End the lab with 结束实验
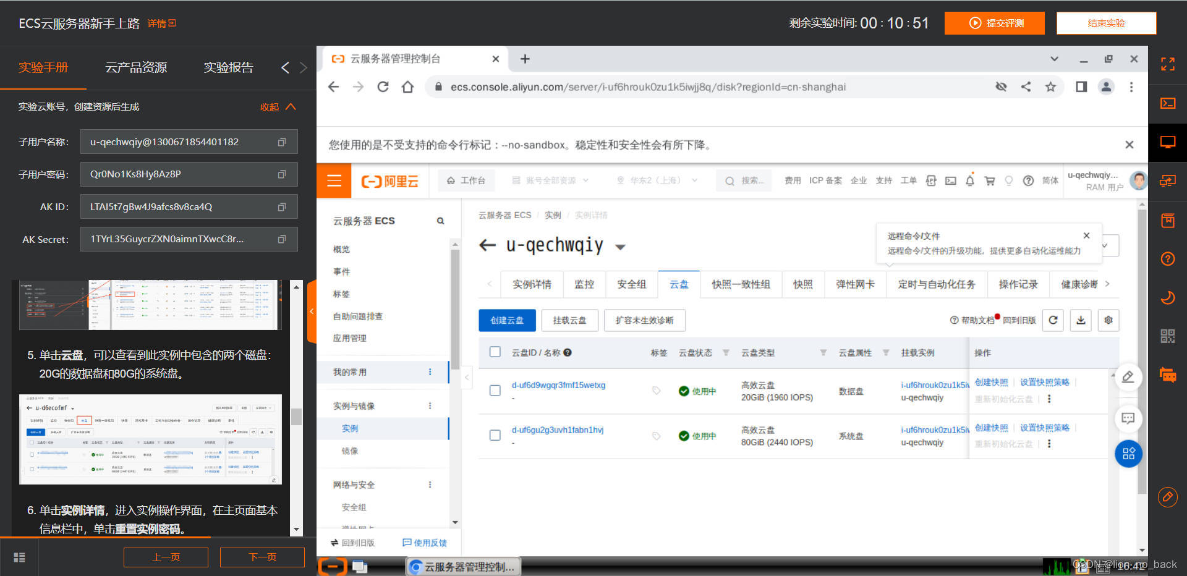Viewport: 1187px width, 576px height. point(1106,23)
